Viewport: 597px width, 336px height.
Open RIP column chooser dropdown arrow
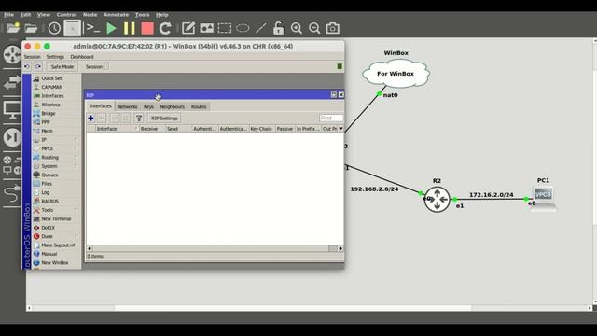(340, 129)
